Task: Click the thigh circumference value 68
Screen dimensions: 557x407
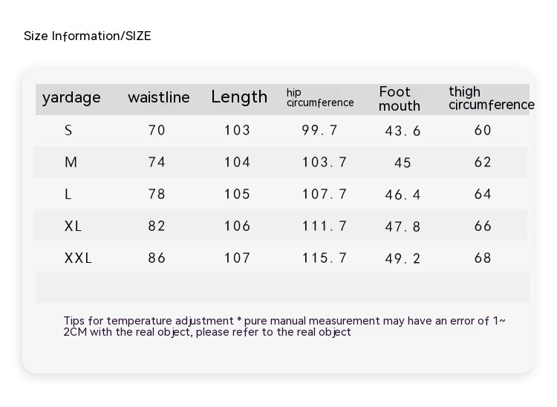Action: pyautogui.click(x=483, y=258)
